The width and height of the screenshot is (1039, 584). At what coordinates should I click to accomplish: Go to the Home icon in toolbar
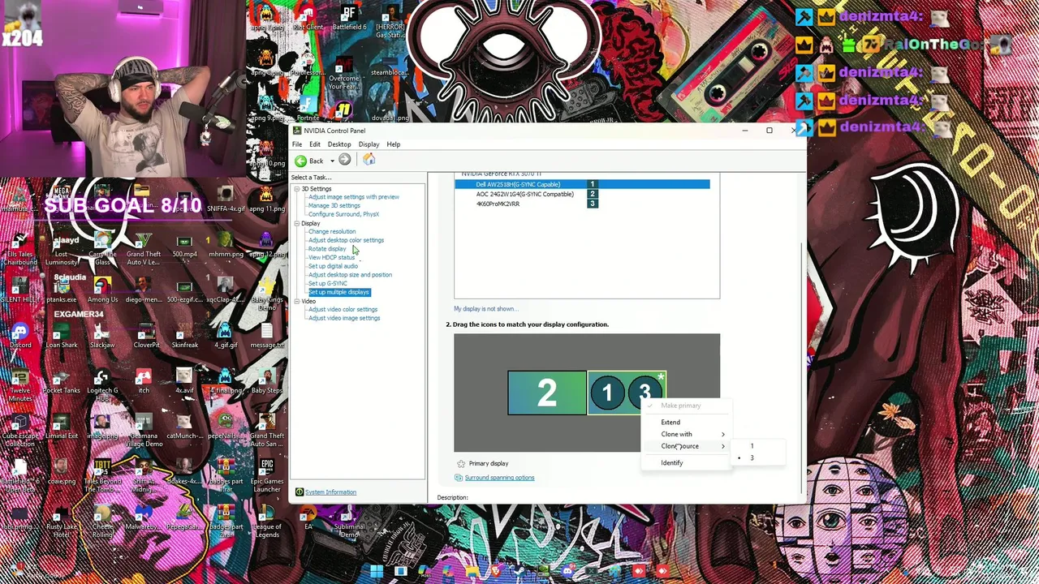[369, 160]
